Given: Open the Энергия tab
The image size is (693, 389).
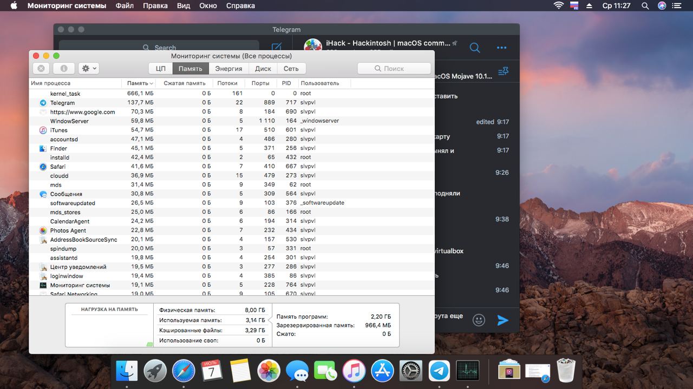Looking at the screenshot, I should pyautogui.click(x=228, y=68).
